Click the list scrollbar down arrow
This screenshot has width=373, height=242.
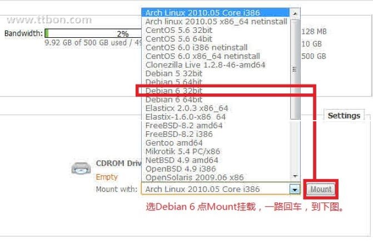tap(295, 176)
